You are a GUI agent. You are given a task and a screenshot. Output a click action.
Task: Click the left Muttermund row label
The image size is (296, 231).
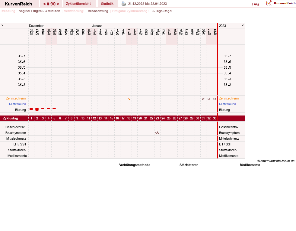tap(18, 104)
